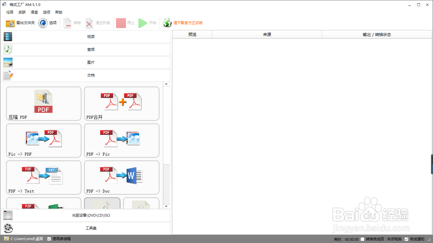Click the landscape picture category icon

point(8,62)
